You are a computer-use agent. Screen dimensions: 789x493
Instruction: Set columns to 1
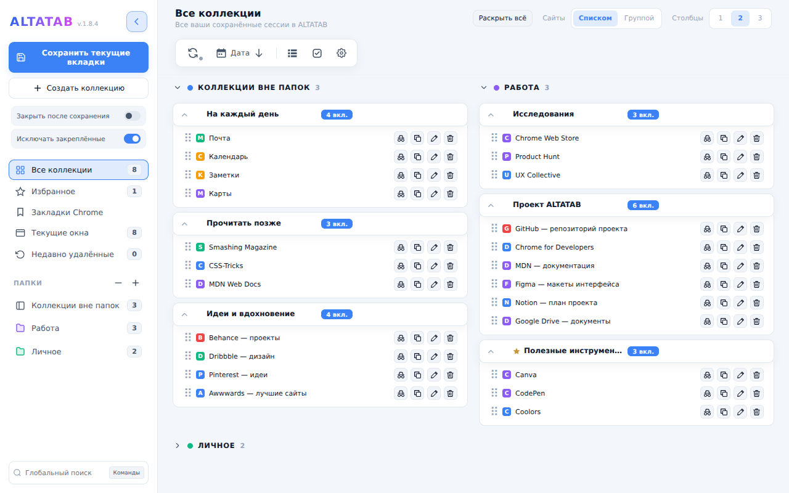(721, 18)
